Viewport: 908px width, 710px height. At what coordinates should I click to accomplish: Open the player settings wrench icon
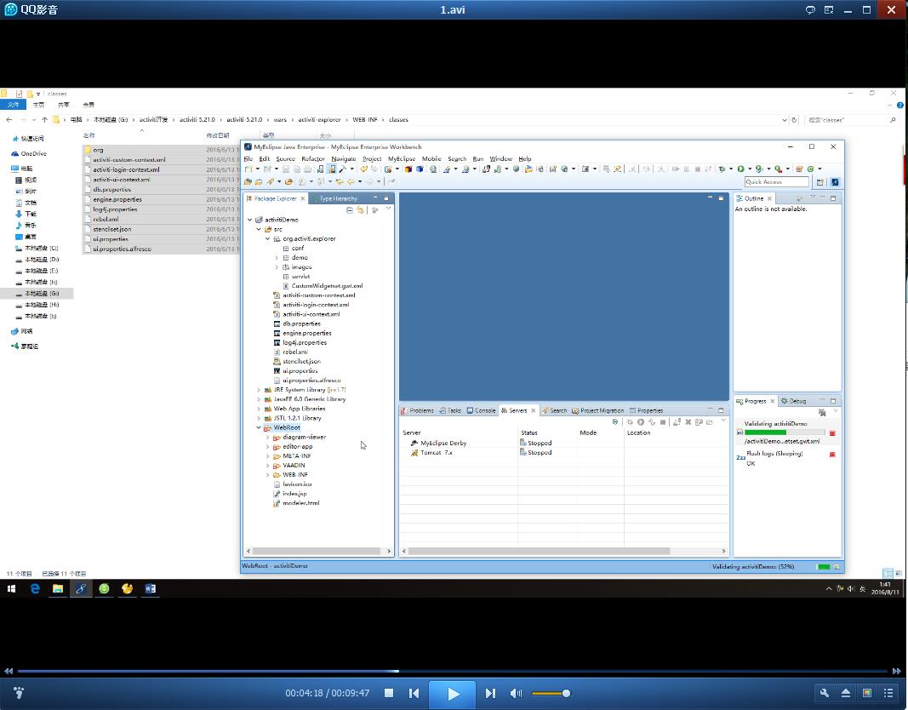tap(825, 693)
